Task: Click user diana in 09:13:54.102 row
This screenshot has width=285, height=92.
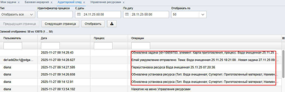Action: 7,89
